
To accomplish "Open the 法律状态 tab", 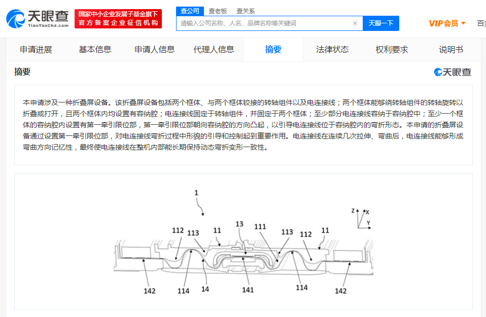I will pyautogui.click(x=332, y=50).
